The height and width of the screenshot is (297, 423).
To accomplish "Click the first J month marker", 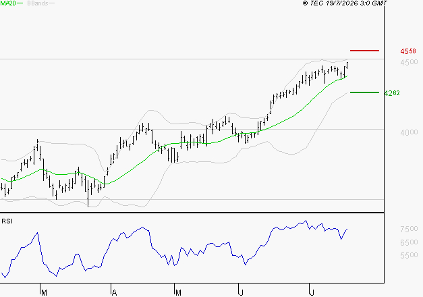I will [242, 293].
